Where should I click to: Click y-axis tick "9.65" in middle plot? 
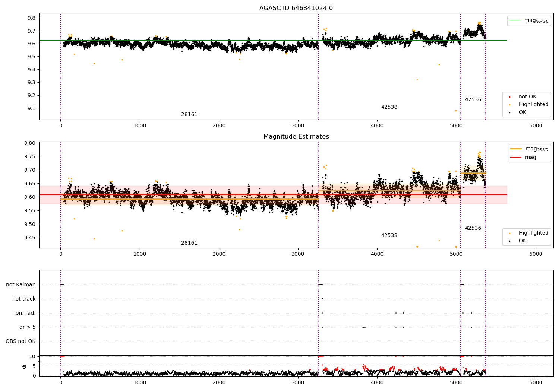coord(30,184)
